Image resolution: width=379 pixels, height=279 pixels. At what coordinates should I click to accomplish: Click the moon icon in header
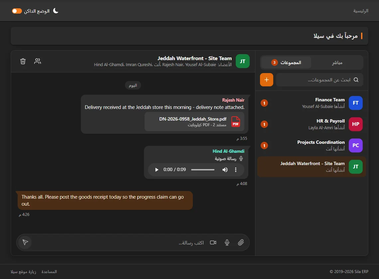pyautogui.click(x=56, y=11)
